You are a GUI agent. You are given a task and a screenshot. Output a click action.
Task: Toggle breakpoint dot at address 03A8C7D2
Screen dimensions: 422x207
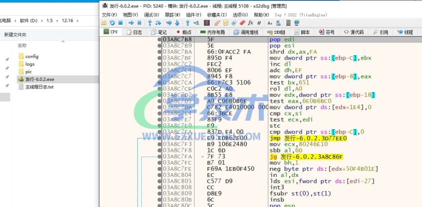click(x=159, y=95)
